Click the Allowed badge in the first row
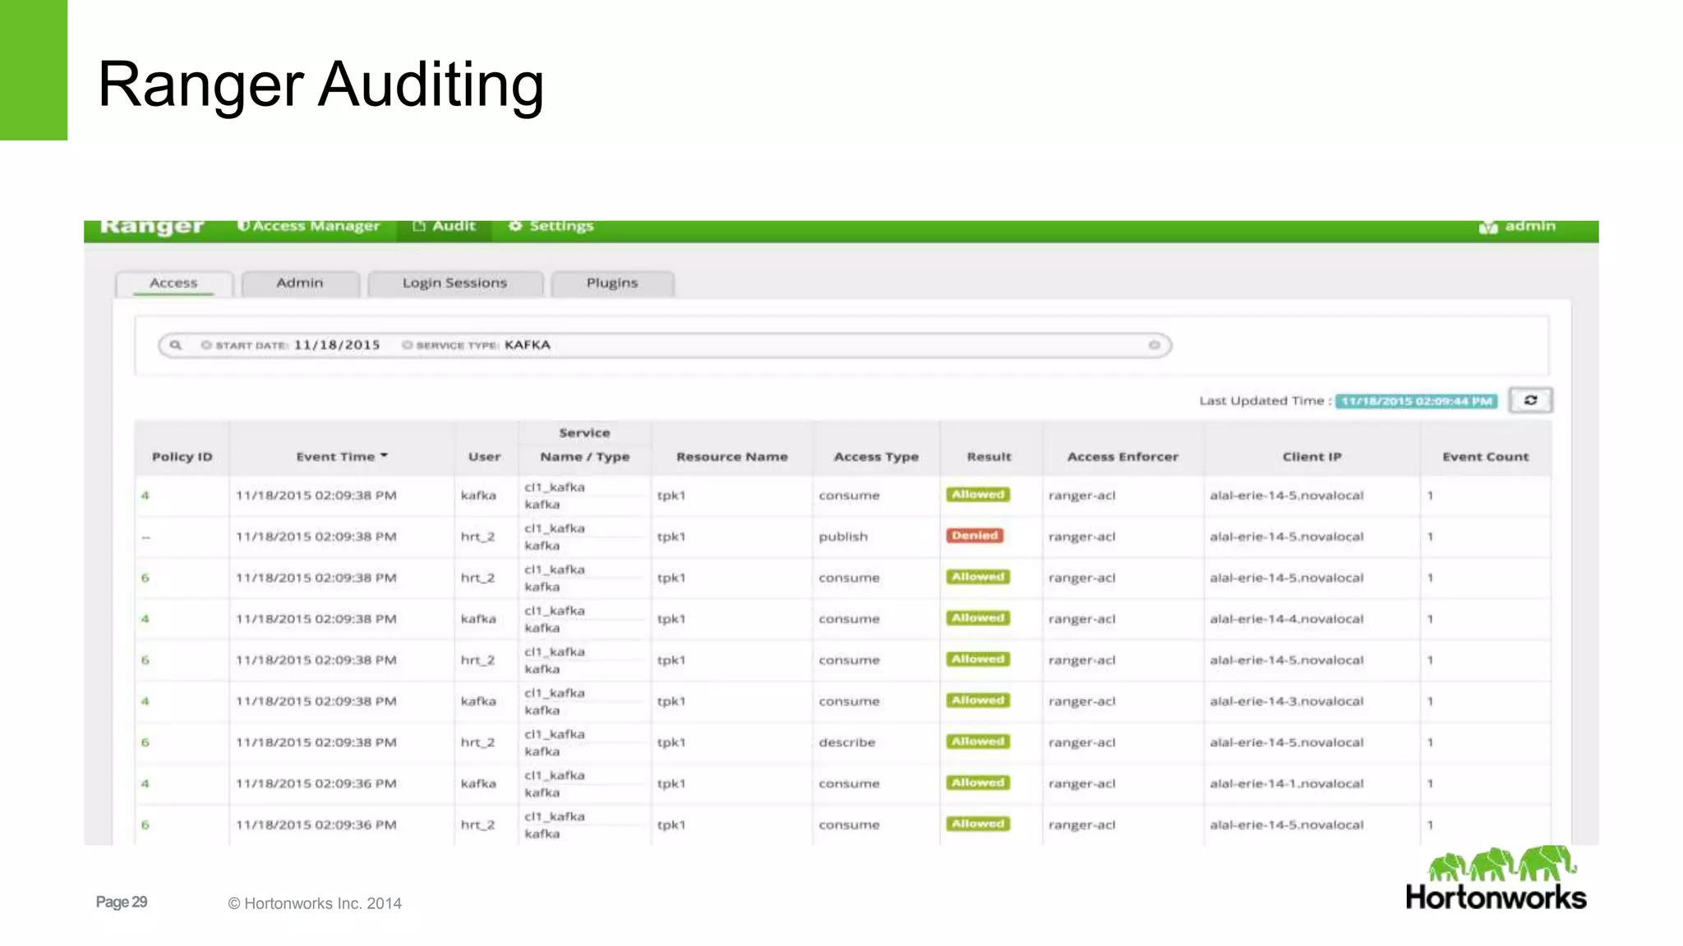This screenshot has height=946, width=1683. 978,494
